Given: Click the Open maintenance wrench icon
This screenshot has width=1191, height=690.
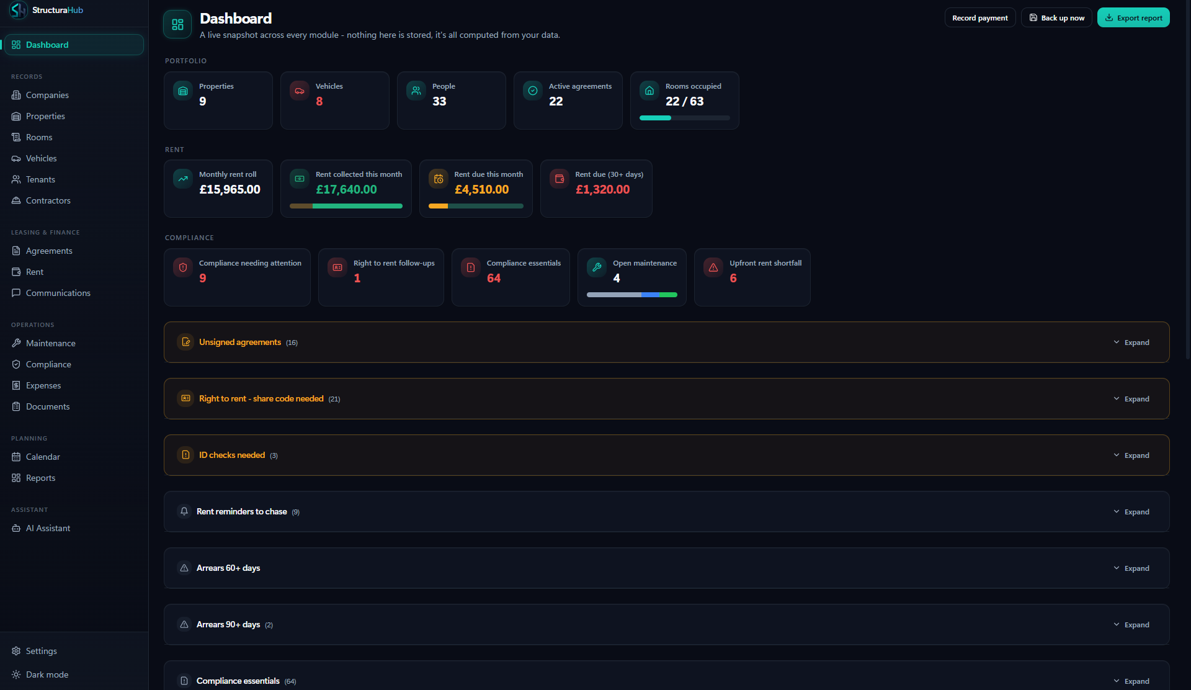Looking at the screenshot, I should coord(597,268).
